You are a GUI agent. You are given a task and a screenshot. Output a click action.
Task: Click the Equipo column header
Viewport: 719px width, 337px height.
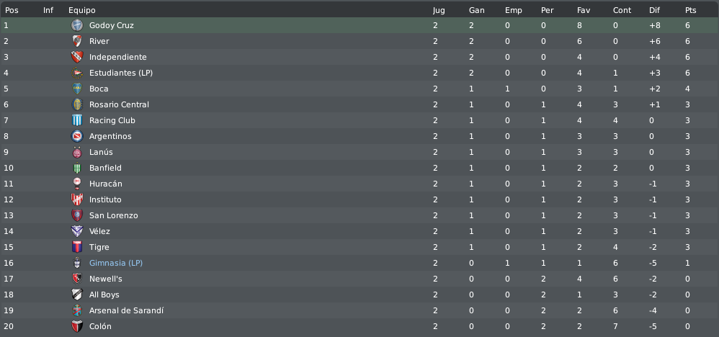tap(82, 10)
